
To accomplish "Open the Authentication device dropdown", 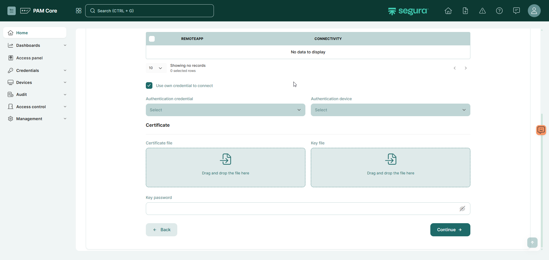I will coord(390,110).
